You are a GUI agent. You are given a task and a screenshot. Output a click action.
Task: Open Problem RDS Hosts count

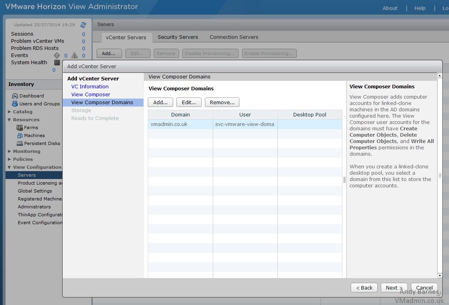[84, 48]
